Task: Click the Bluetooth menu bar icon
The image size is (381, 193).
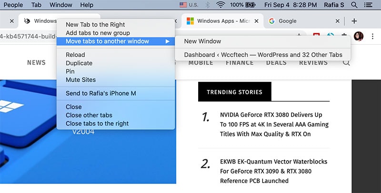Action: [207, 5]
